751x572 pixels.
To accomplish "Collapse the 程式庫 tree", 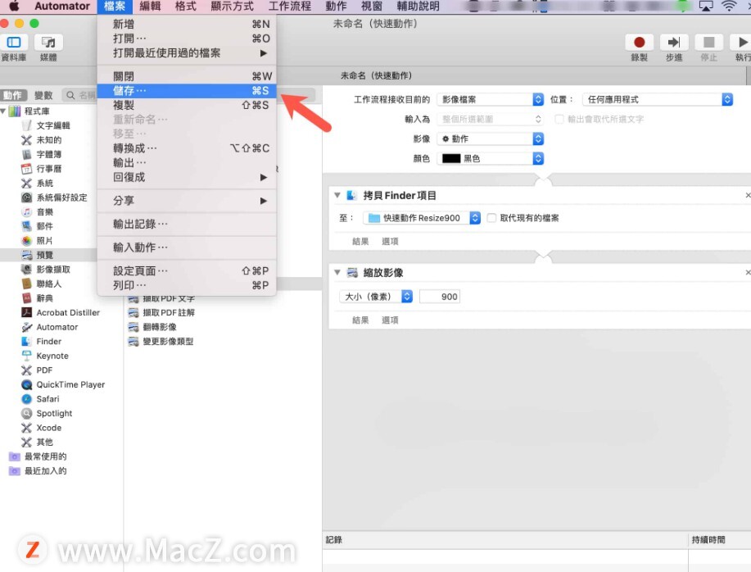I will (3, 111).
